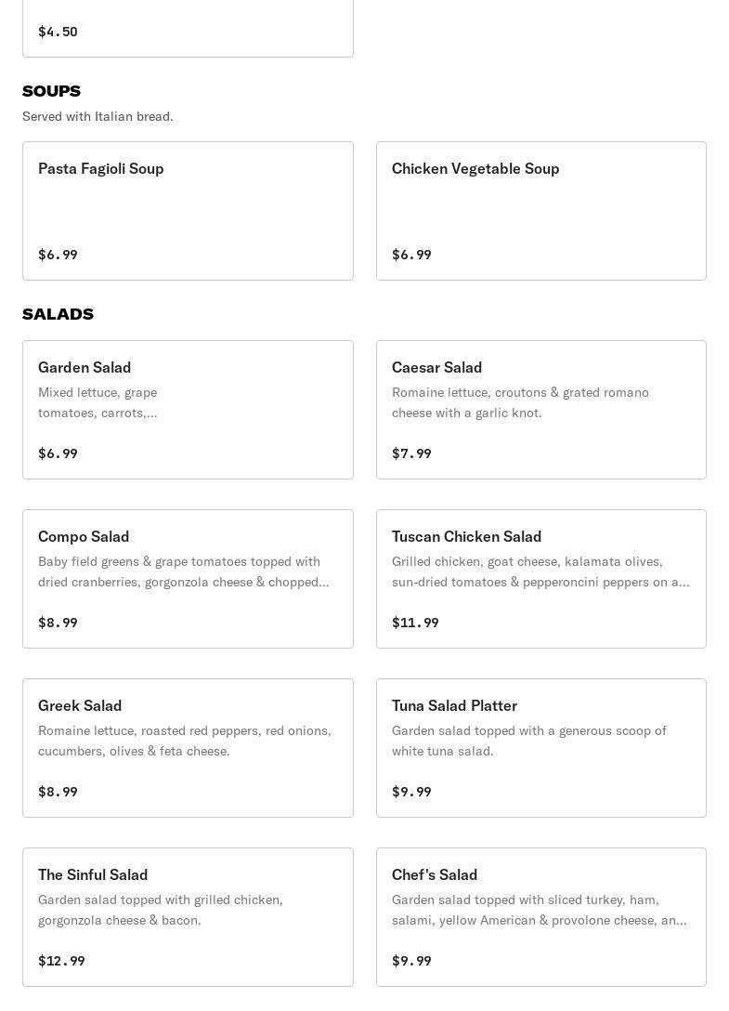
Task: Click the partially visible $4.50 item card
Action: point(188,28)
